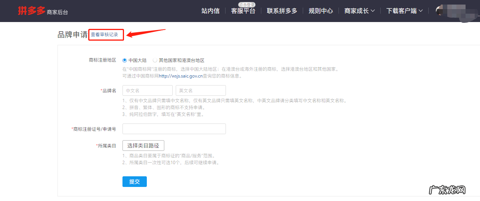
Task: Click the 品牌名 field label
Action: point(109,90)
